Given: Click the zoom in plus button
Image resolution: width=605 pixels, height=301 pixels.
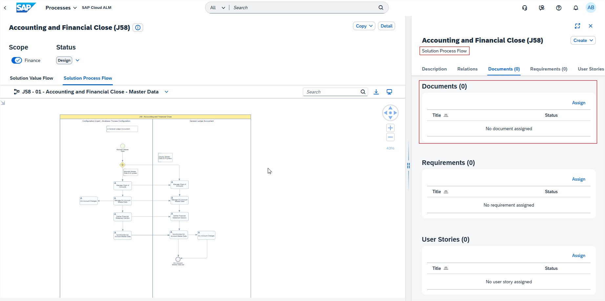Looking at the screenshot, I should pos(390,128).
